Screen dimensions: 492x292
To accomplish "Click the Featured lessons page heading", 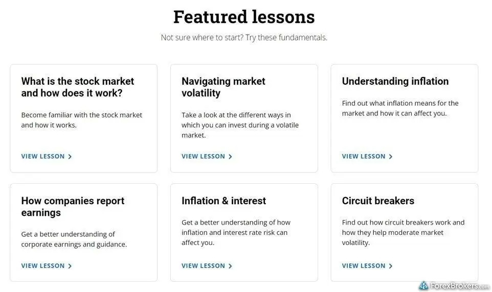I will 244,17.
